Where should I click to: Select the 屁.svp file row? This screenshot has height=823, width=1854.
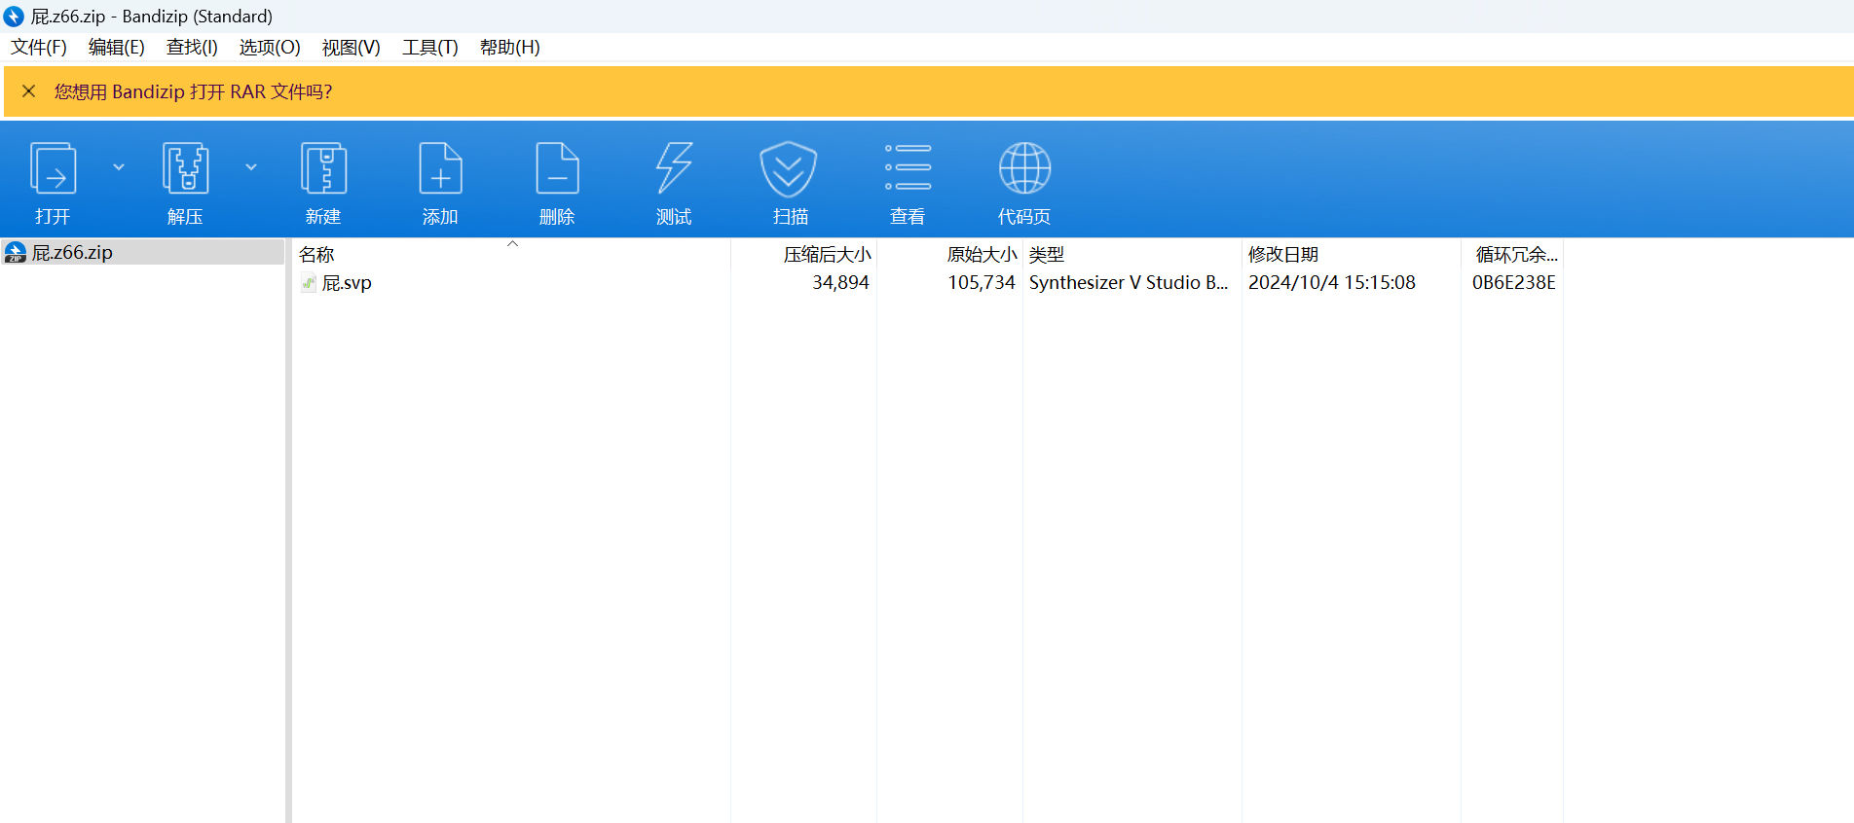(928, 283)
